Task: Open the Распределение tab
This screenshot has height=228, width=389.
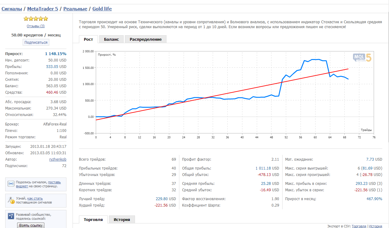Action: [145, 39]
